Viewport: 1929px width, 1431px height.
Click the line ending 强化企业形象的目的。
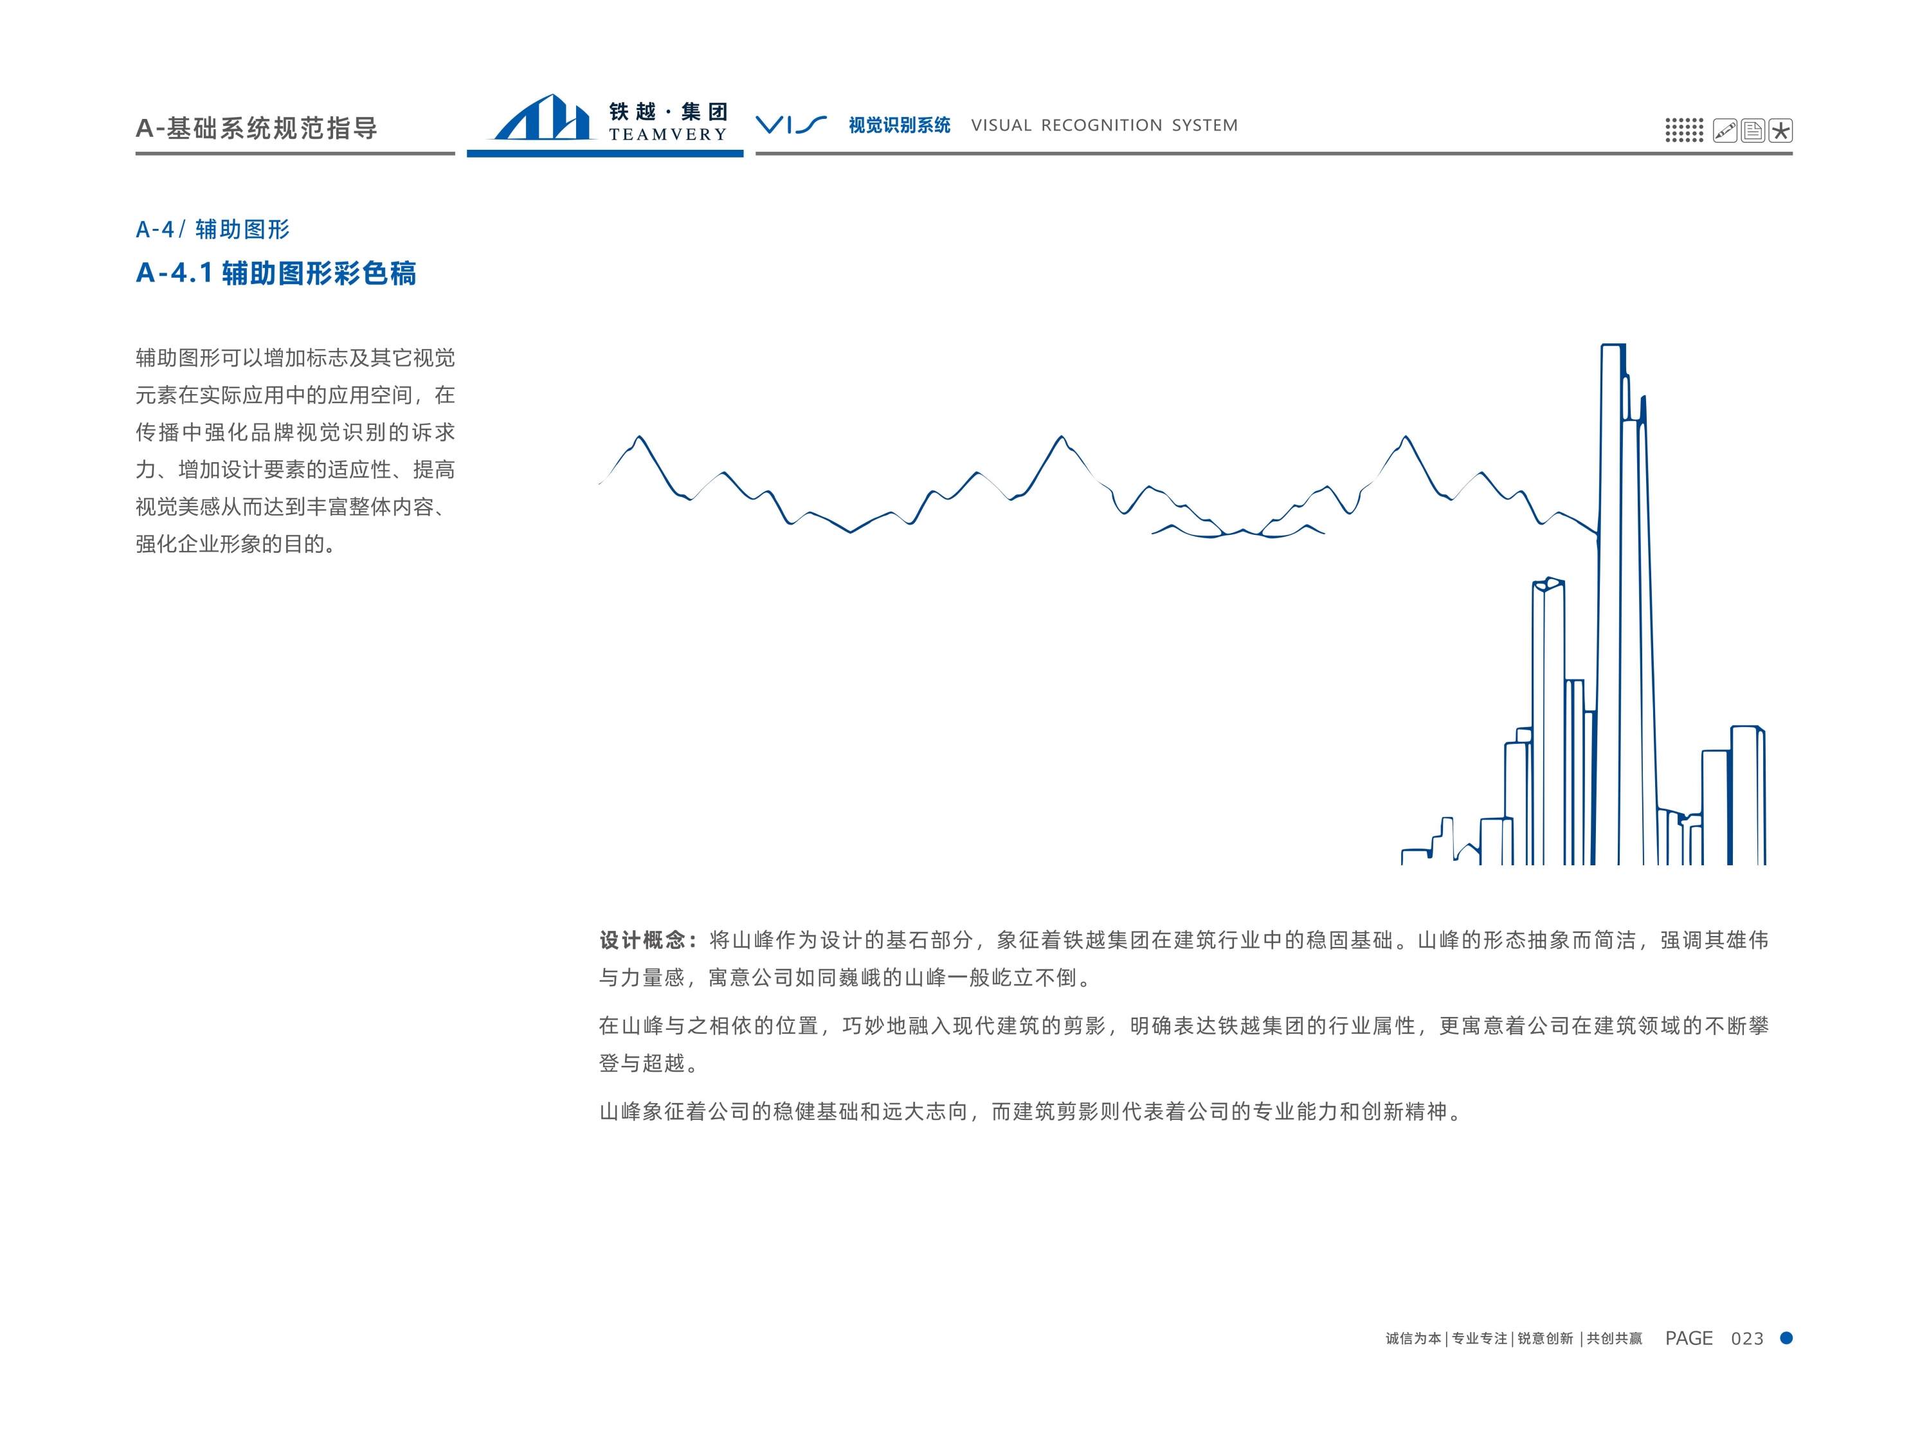tap(235, 544)
